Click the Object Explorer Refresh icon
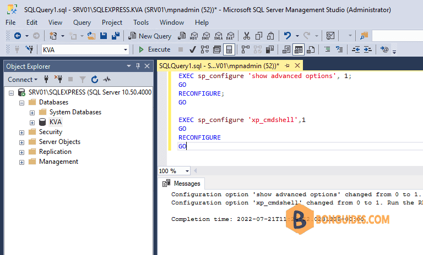 pyautogui.click(x=94, y=79)
